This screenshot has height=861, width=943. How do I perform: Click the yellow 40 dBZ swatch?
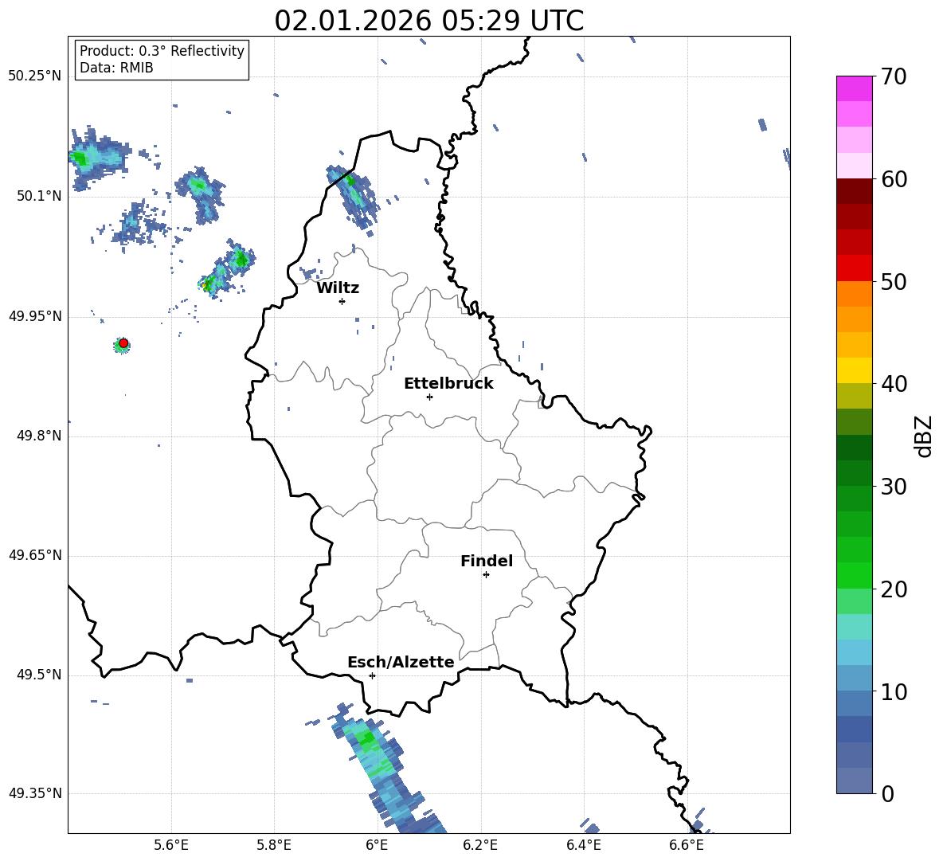click(854, 370)
